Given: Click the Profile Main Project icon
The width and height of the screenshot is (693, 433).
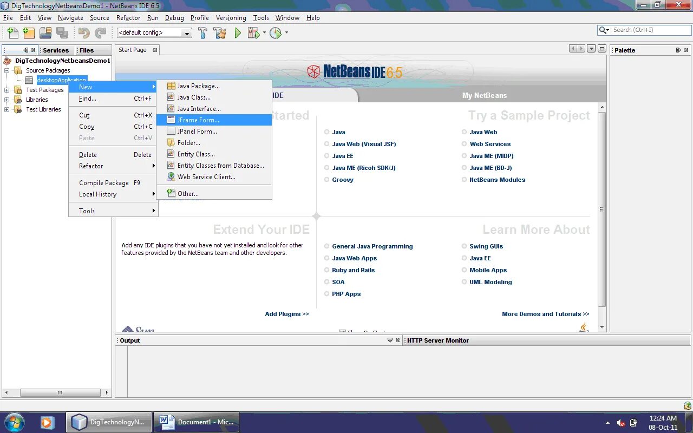Looking at the screenshot, I should click(276, 33).
